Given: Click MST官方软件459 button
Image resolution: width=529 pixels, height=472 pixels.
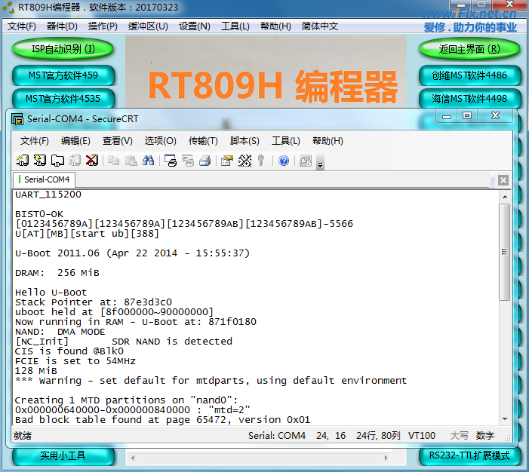Looking at the screenshot, I should 63,75.
